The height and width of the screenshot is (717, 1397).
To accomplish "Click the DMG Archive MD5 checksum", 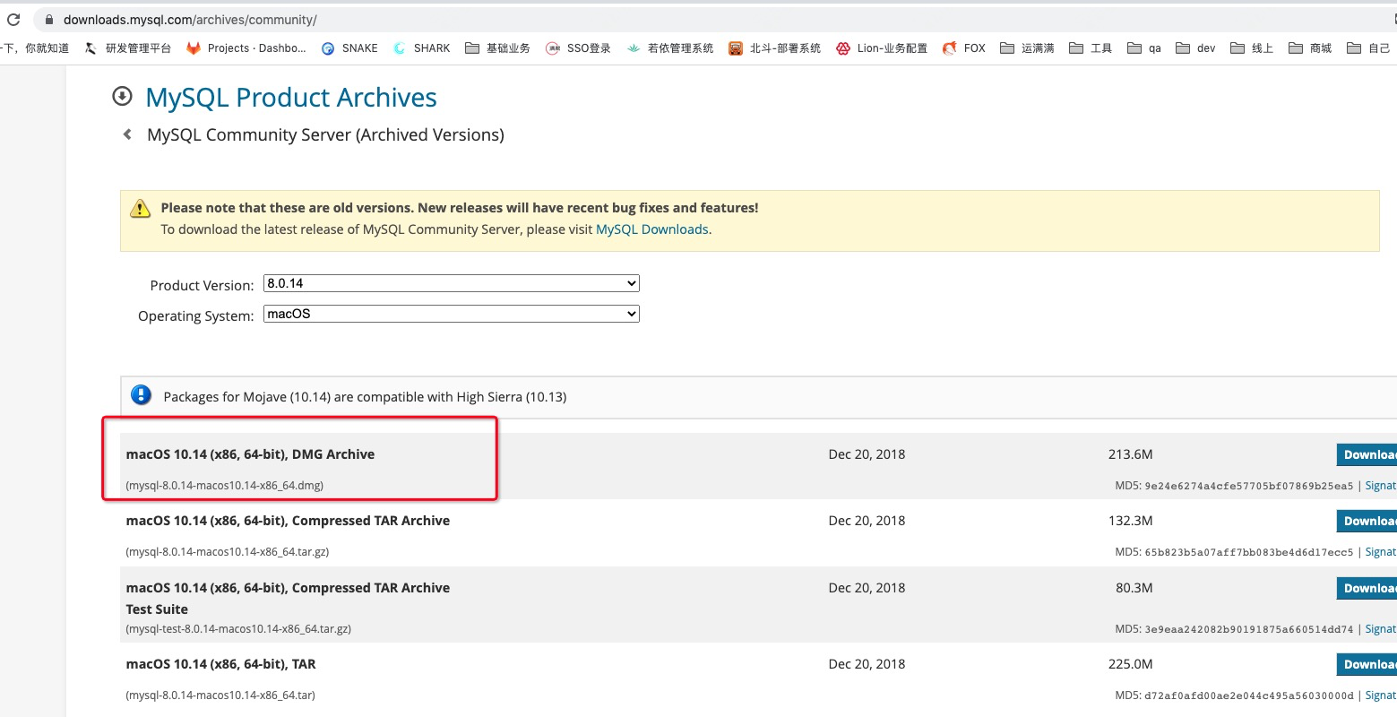I will 1249,486.
